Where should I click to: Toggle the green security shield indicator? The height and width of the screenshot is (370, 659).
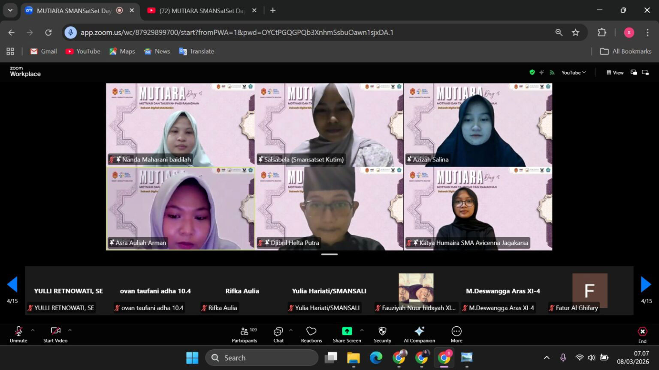coord(532,72)
